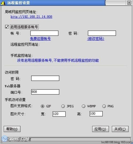Focus the 访问权限 password field
Image resolution: width=133 pixels, height=144 pixels.
pos(45,78)
